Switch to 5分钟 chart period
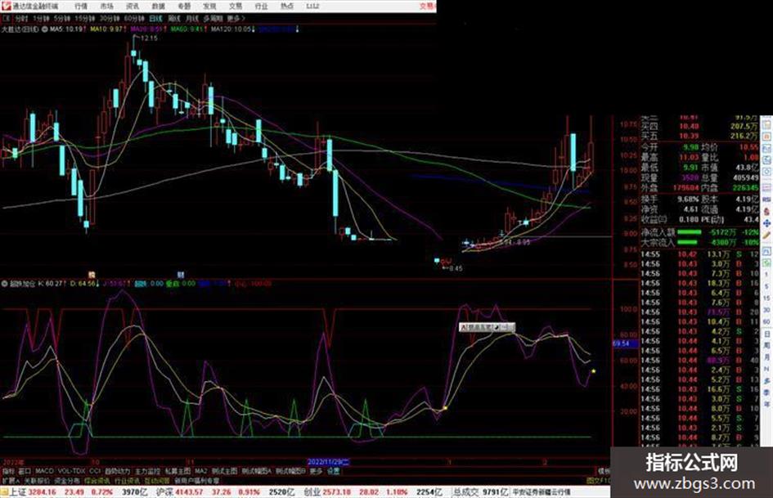The height and width of the screenshot is (498, 773). click(61, 19)
